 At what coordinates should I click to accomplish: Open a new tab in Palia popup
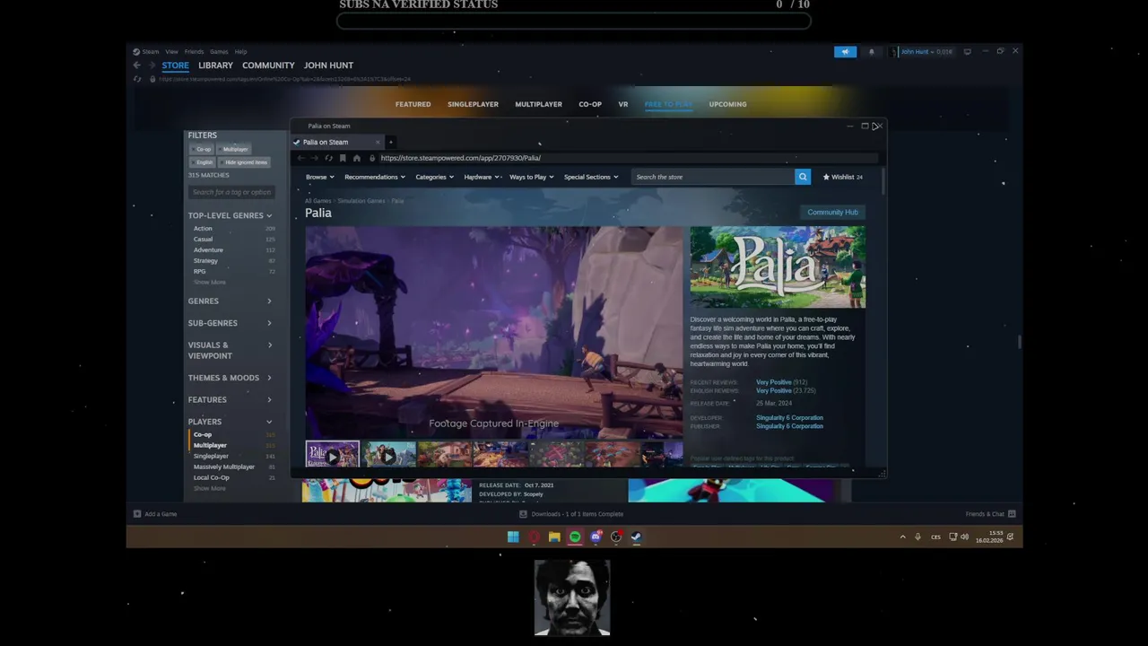coord(391,142)
